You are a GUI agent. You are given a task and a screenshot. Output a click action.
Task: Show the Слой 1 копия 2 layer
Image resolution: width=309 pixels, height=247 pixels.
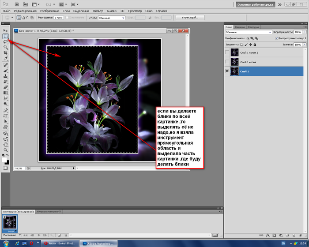click(227, 53)
